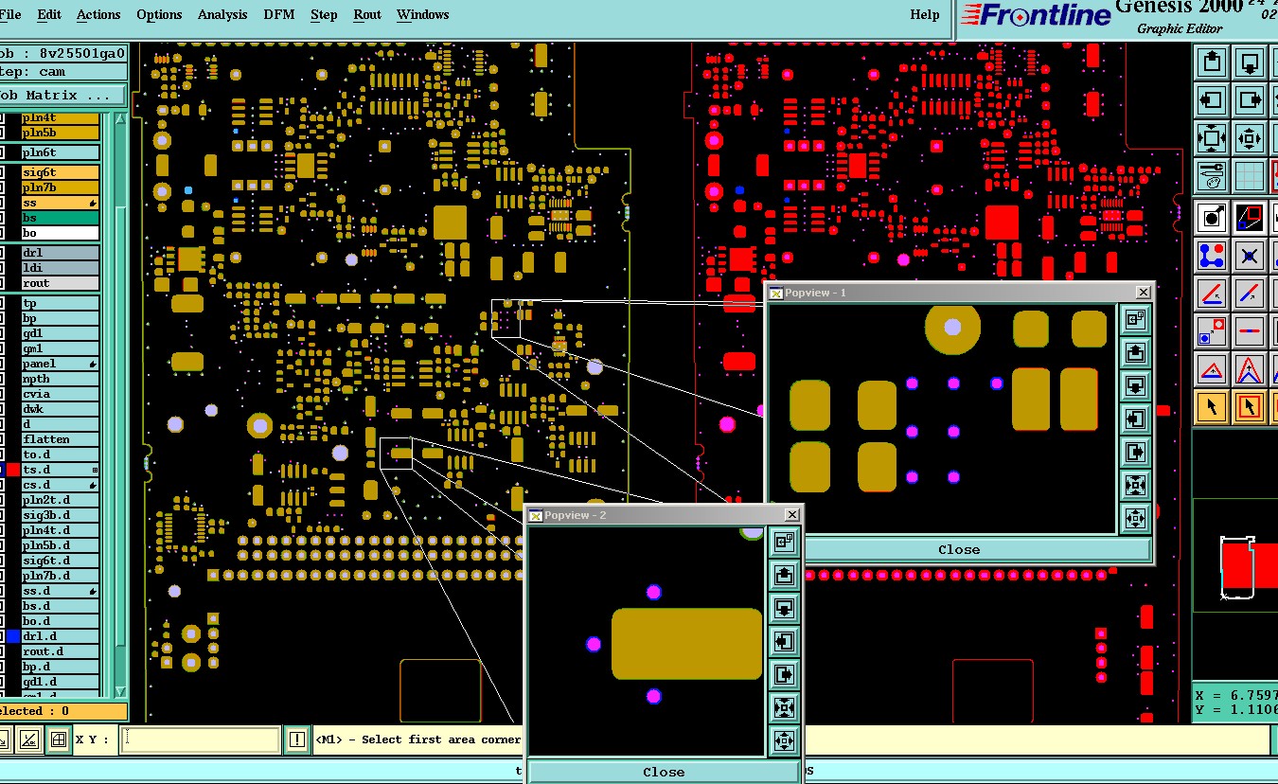Zoom in icon in Popview - 2
The image size is (1278, 784).
point(784,740)
